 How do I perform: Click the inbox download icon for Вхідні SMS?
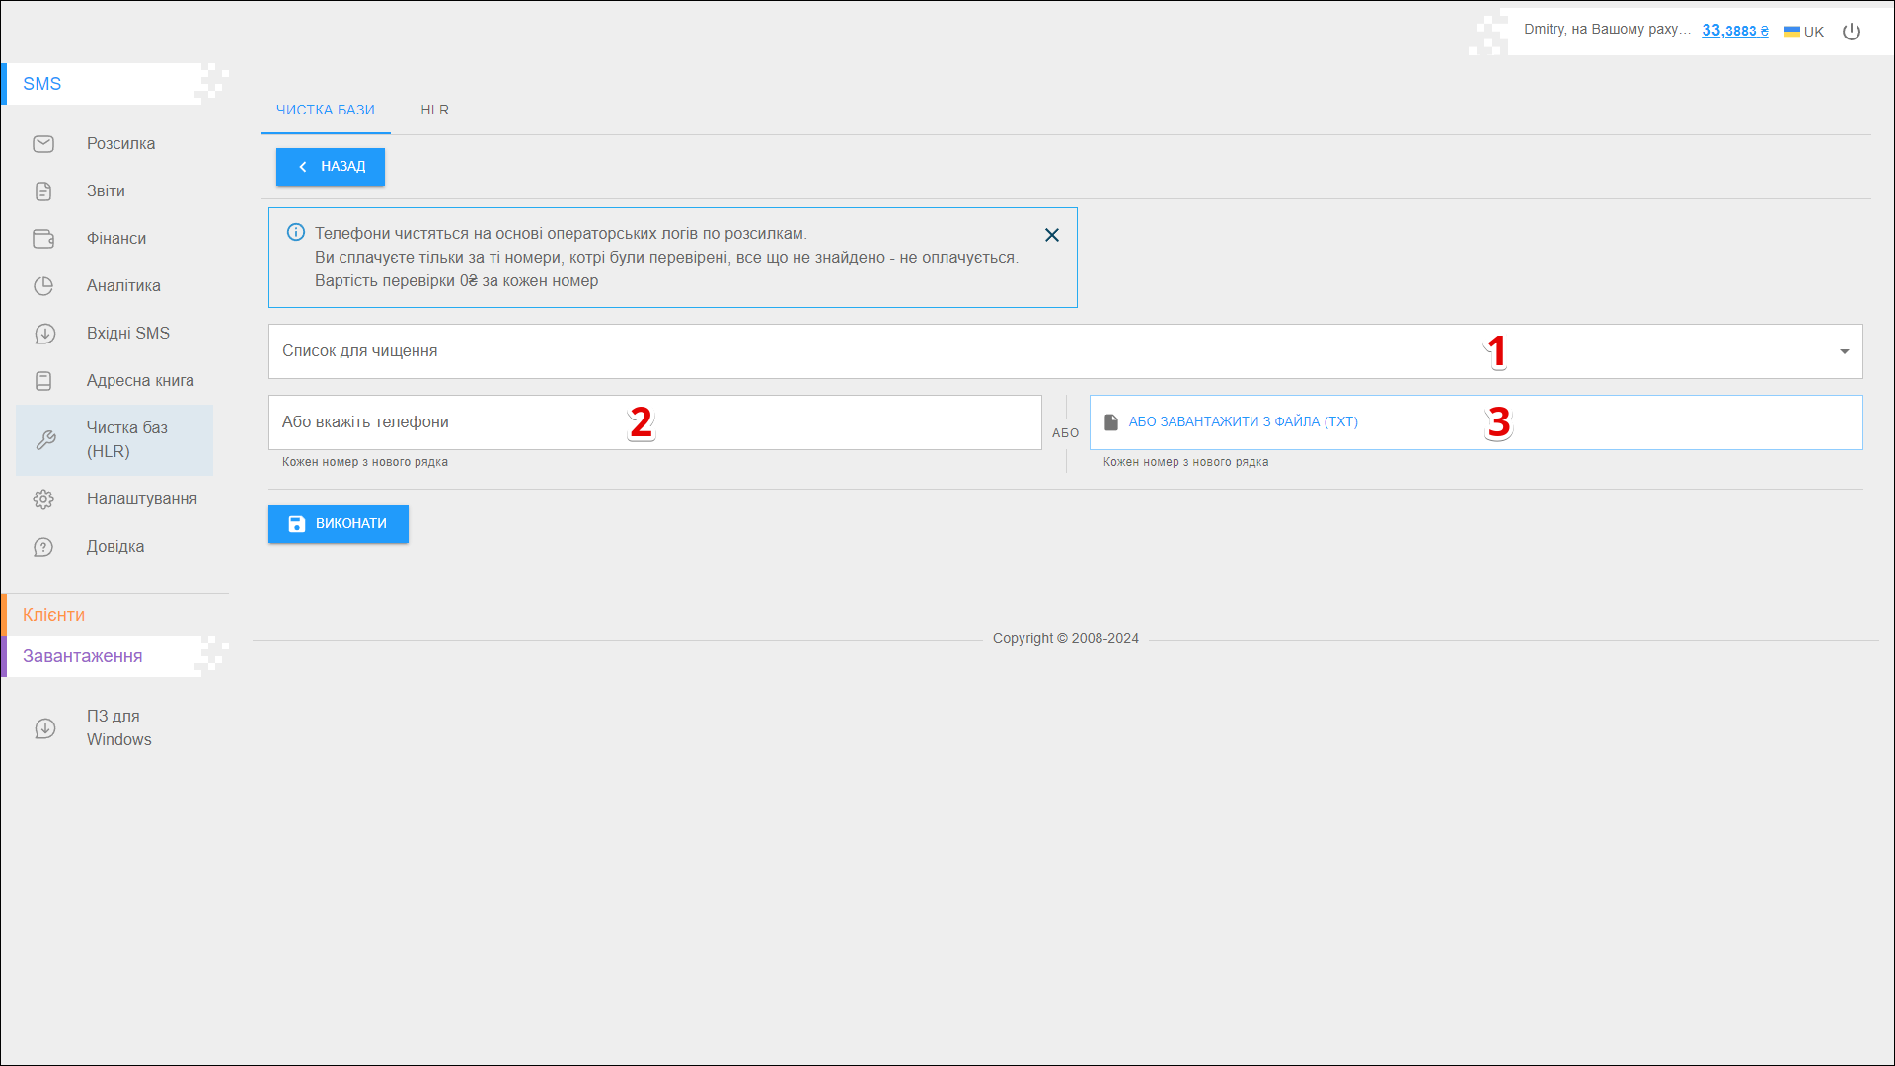tap(43, 334)
